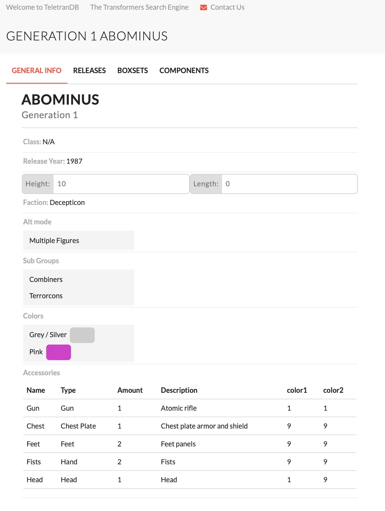Image resolution: width=385 pixels, height=511 pixels.
Task: Click the Feet panels accessory row
Action: point(178,444)
